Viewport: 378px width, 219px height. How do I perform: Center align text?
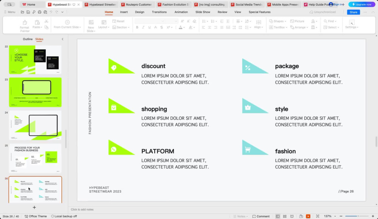point(209,28)
